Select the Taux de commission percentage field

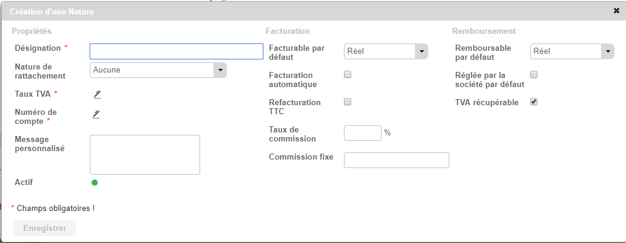point(362,133)
